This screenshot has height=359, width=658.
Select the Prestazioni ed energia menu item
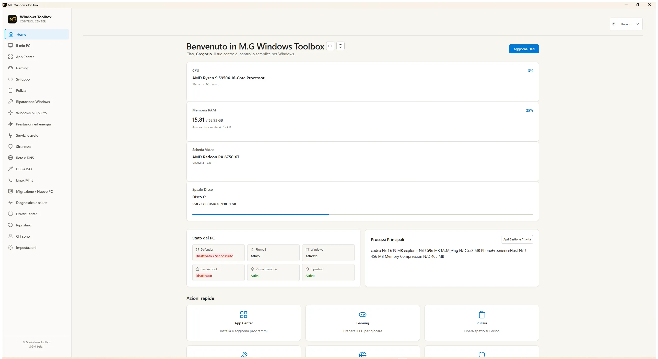coord(37,124)
